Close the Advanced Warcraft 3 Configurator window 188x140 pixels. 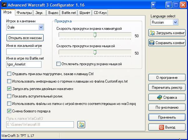point(183,5)
